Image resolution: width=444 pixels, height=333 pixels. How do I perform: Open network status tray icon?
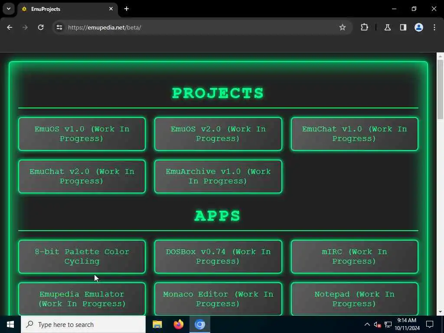pos(388,324)
